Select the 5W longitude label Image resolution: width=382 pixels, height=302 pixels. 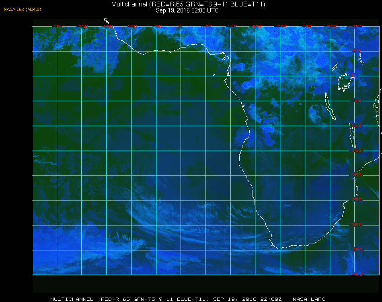[x=158, y=27]
